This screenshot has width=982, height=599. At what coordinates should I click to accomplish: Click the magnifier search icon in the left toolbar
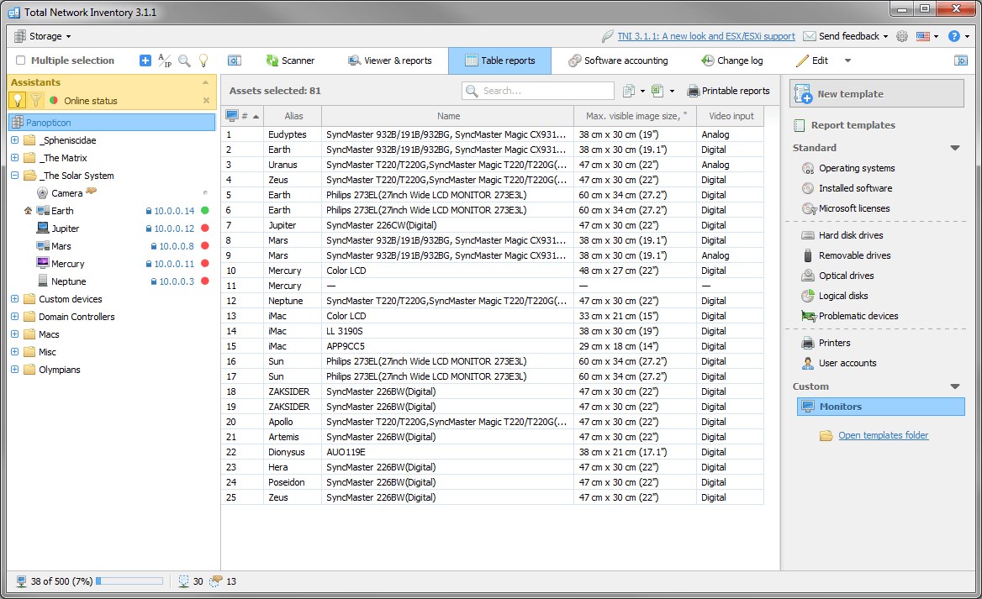184,60
